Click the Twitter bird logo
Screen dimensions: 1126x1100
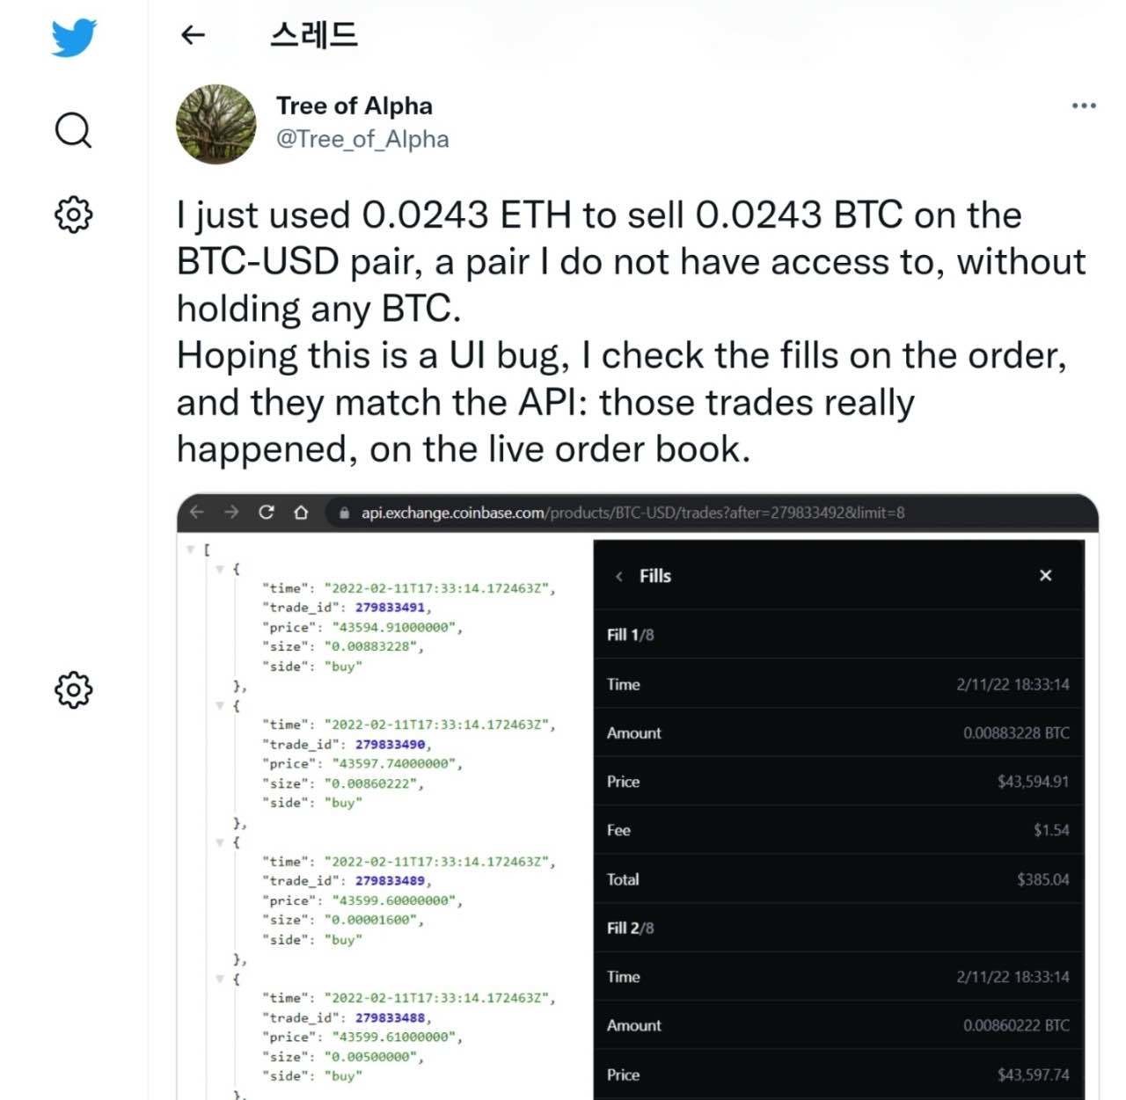coord(73,38)
